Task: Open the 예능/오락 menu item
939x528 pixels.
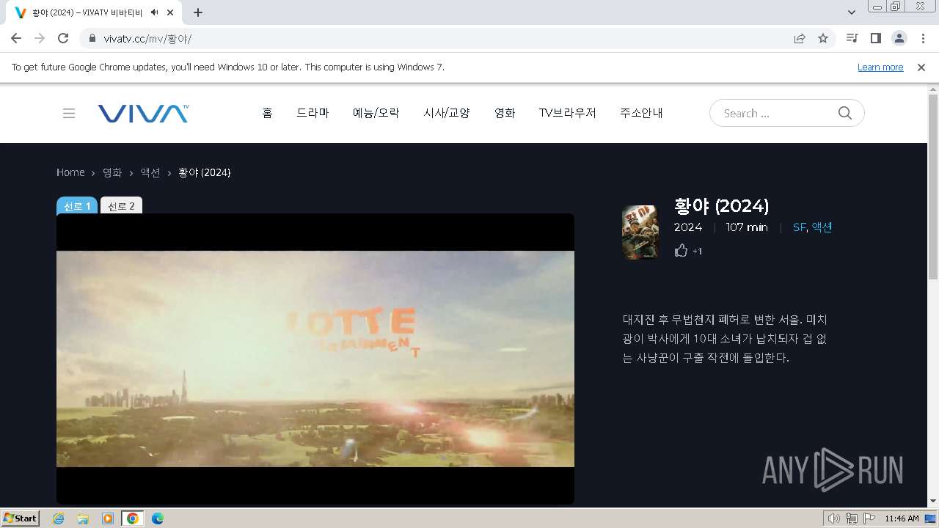Action: (x=376, y=113)
